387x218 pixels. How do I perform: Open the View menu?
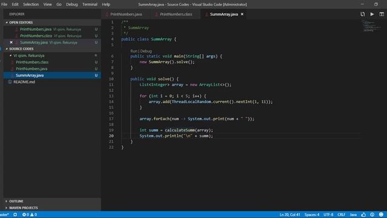coord(48,4)
